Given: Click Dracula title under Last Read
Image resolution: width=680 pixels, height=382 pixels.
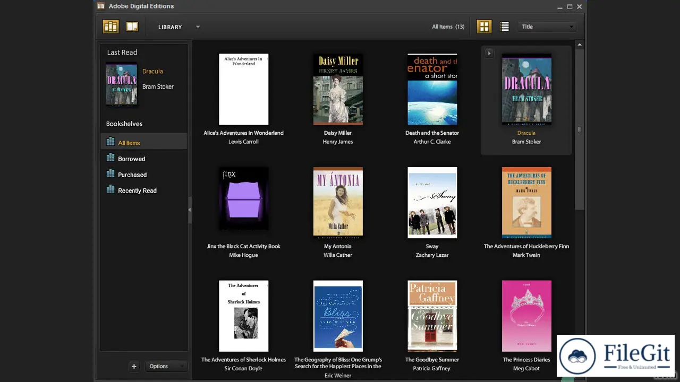Looking at the screenshot, I should pos(152,71).
